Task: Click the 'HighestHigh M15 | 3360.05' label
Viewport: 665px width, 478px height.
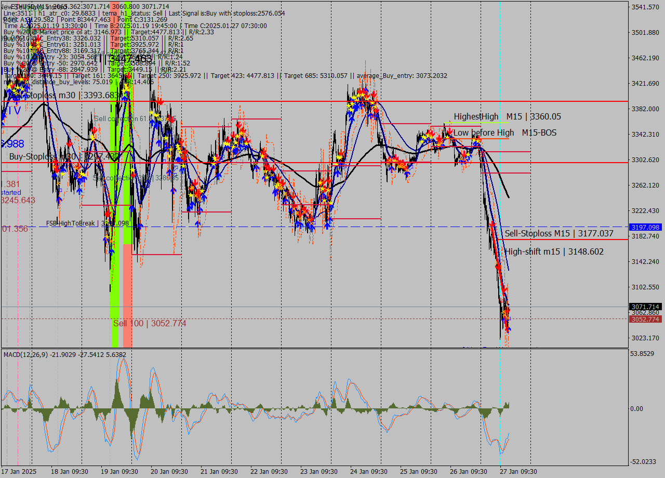Action: [507, 117]
